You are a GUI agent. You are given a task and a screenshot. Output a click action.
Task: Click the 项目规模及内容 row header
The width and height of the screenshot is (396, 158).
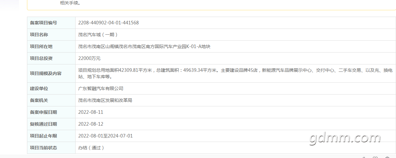(x=46, y=73)
